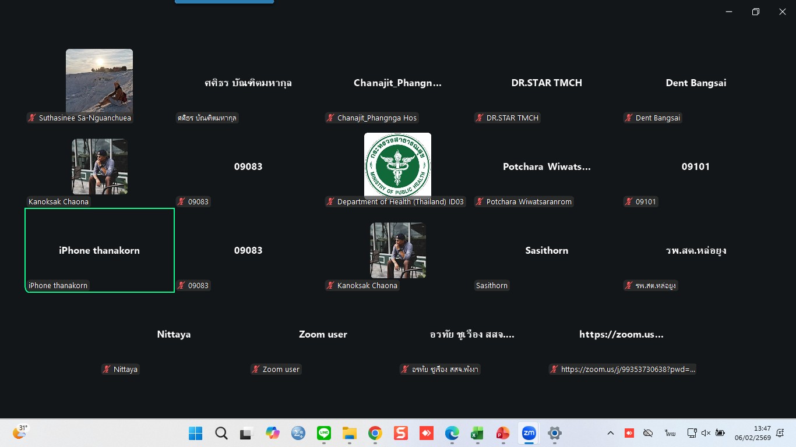The height and width of the screenshot is (447, 796).
Task: Click the Zoom icon in the taskbar
Action: pyautogui.click(x=529, y=433)
